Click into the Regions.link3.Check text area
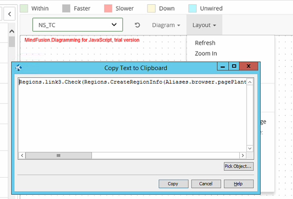293x199 pixels. (132, 115)
